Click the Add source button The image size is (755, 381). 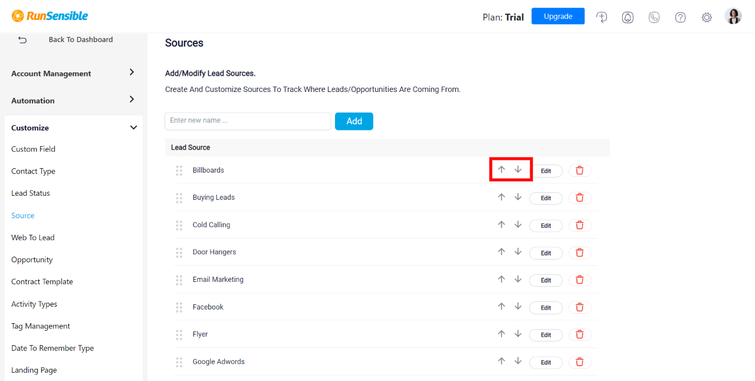(354, 121)
